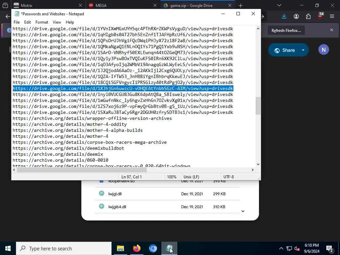The image size is (340, 255).
Task: Click the muted volume tray icon
Action: click(x=297, y=248)
